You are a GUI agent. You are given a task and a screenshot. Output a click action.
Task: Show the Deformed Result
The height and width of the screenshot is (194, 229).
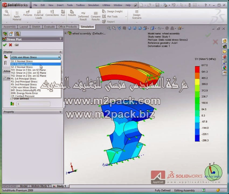[83, 16]
